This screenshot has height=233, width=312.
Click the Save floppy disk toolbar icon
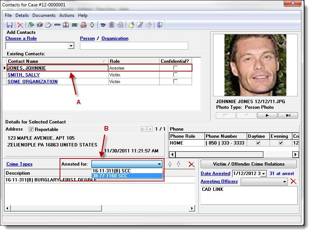coord(9,25)
